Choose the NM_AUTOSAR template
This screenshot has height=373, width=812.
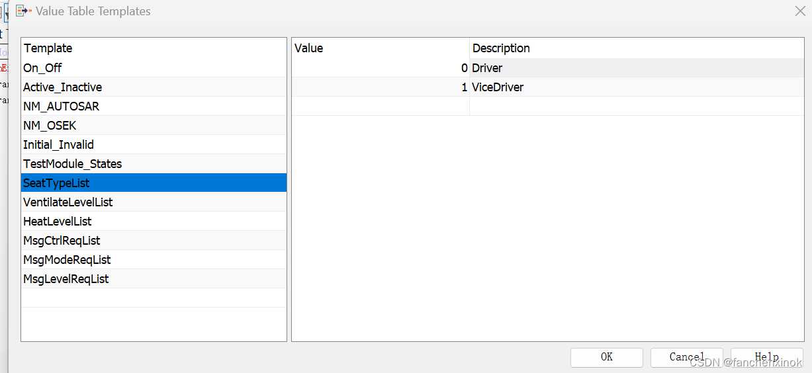pyautogui.click(x=154, y=106)
